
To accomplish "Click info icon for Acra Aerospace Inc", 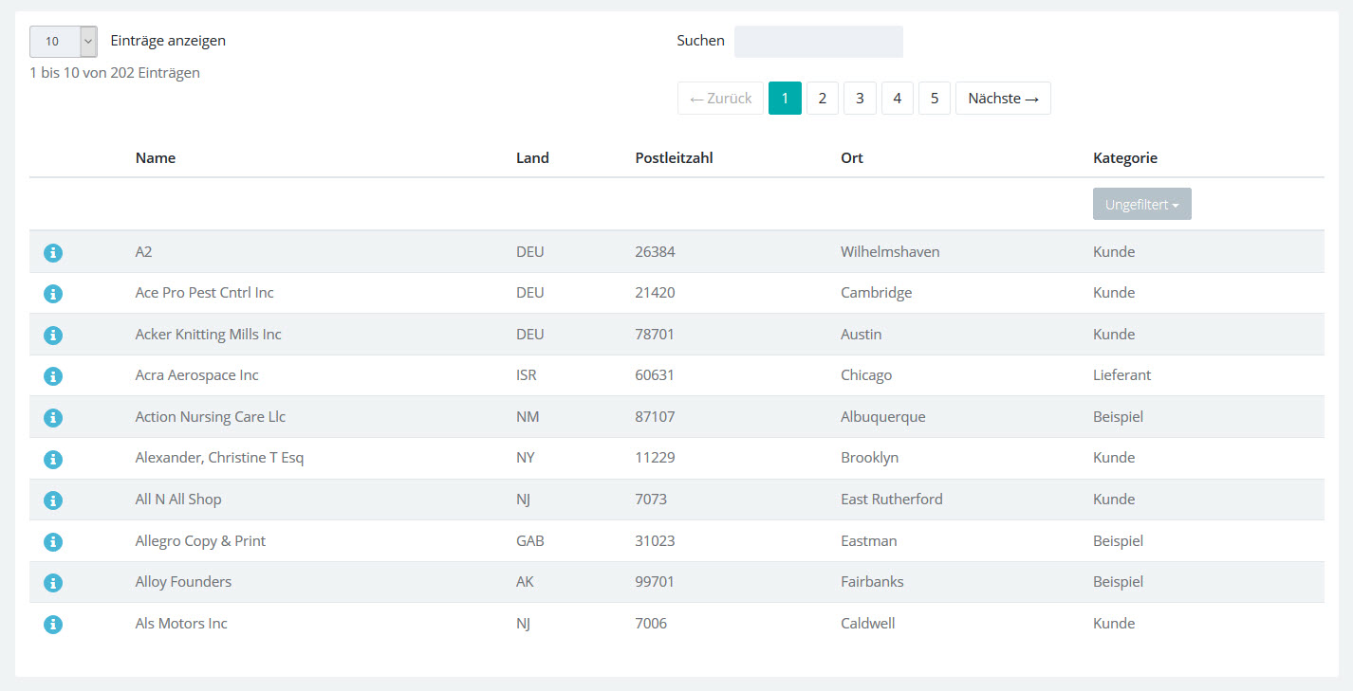I will (x=53, y=376).
